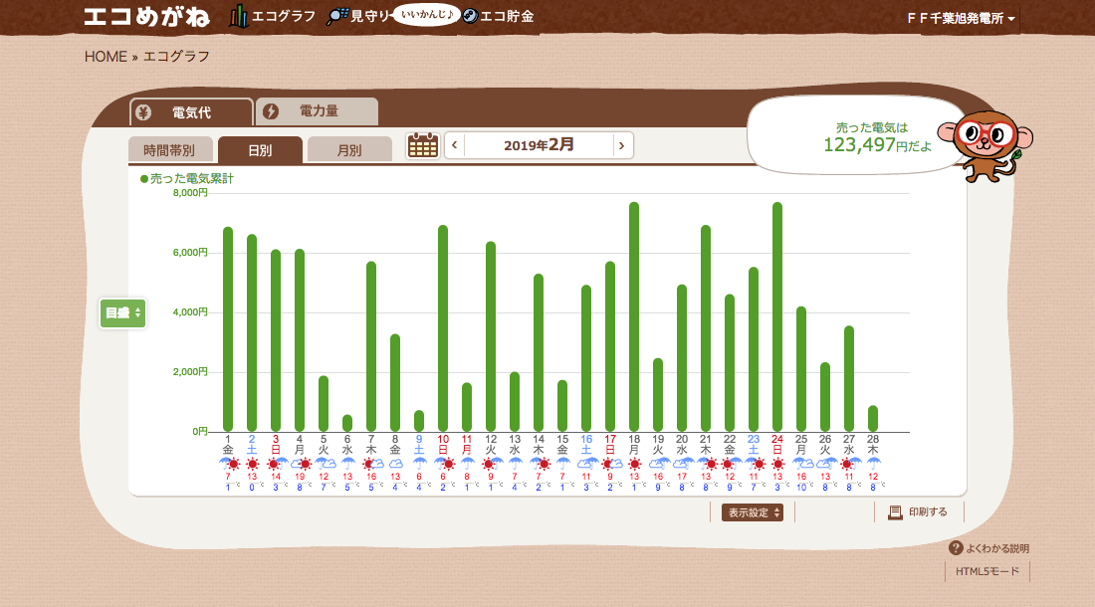The image size is (1095, 607).
Task: Click the 6,000円 axis label
Action: (x=191, y=253)
